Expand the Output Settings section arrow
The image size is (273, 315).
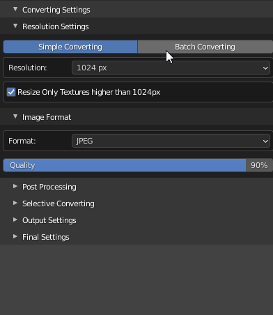click(x=15, y=220)
